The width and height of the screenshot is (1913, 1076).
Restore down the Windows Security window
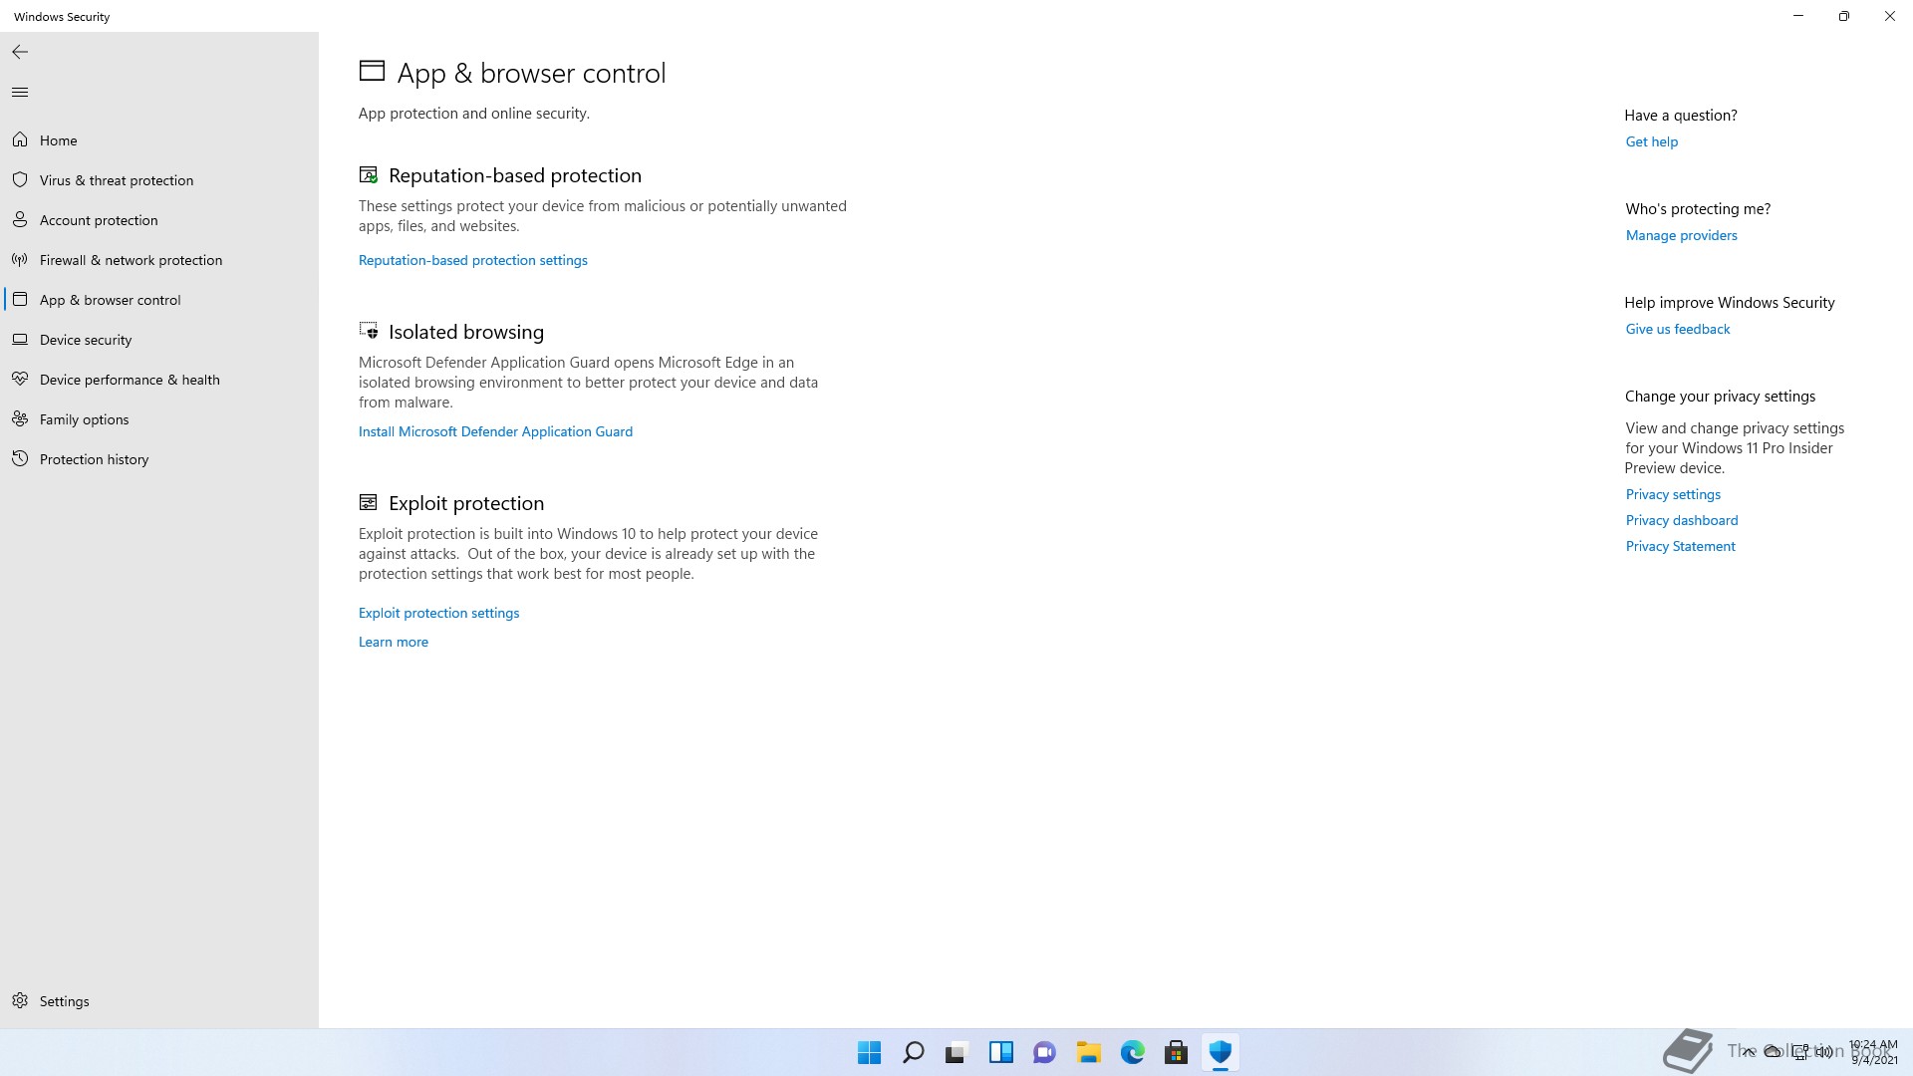tap(1844, 16)
